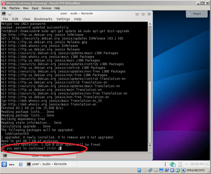Click the VirtualBox mouse integration icon
This screenshot has height=174, width=211.
coord(178,170)
